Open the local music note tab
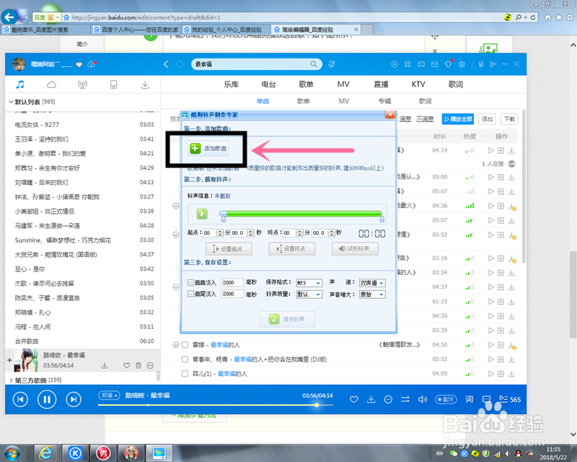This screenshot has height=462, width=577. [x=20, y=84]
